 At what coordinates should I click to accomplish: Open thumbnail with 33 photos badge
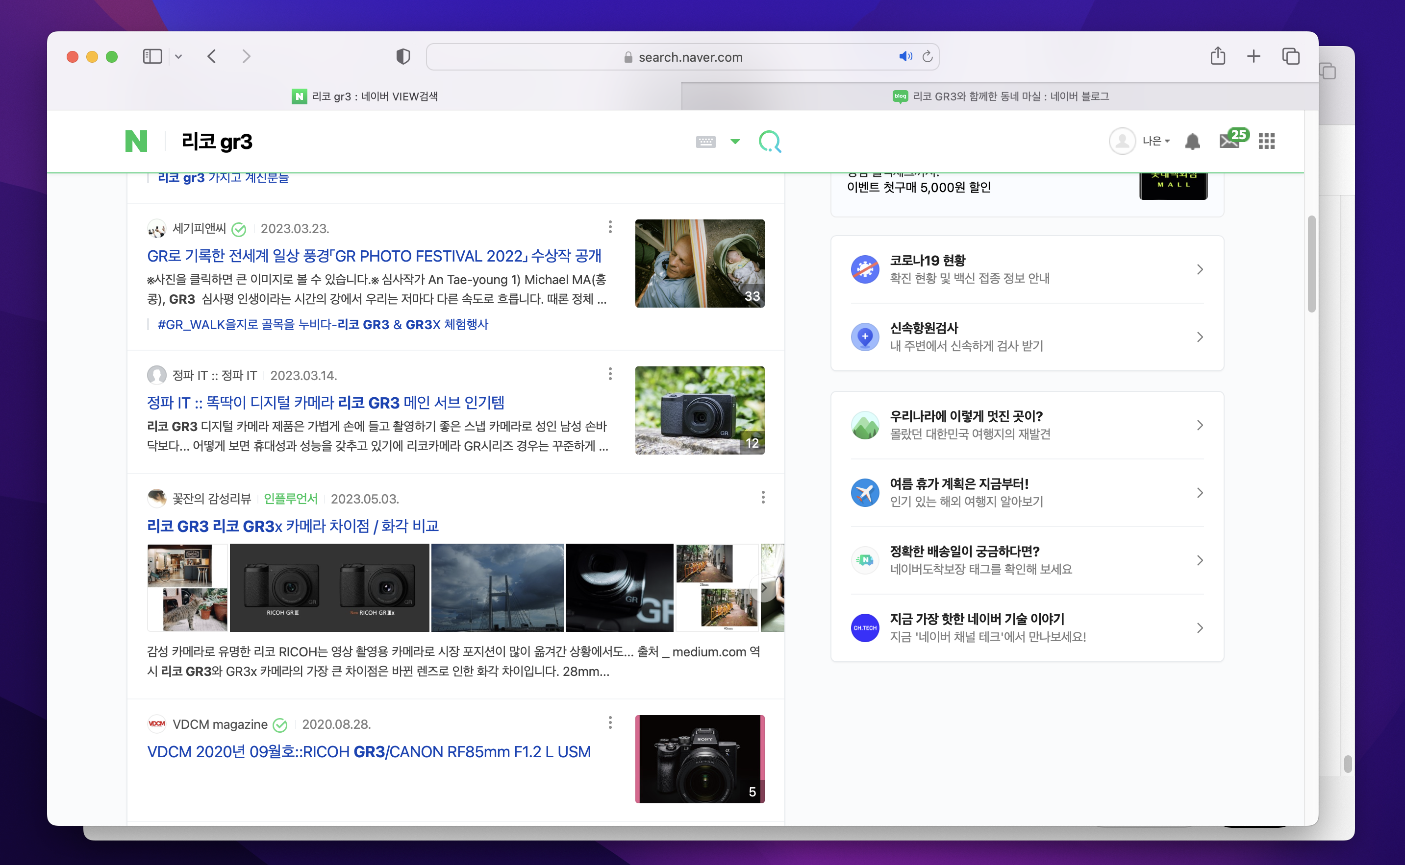(700, 264)
